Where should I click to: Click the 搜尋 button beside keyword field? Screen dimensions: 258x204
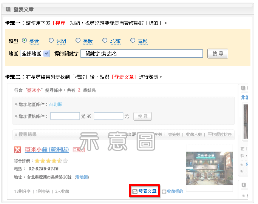tap(218, 54)
